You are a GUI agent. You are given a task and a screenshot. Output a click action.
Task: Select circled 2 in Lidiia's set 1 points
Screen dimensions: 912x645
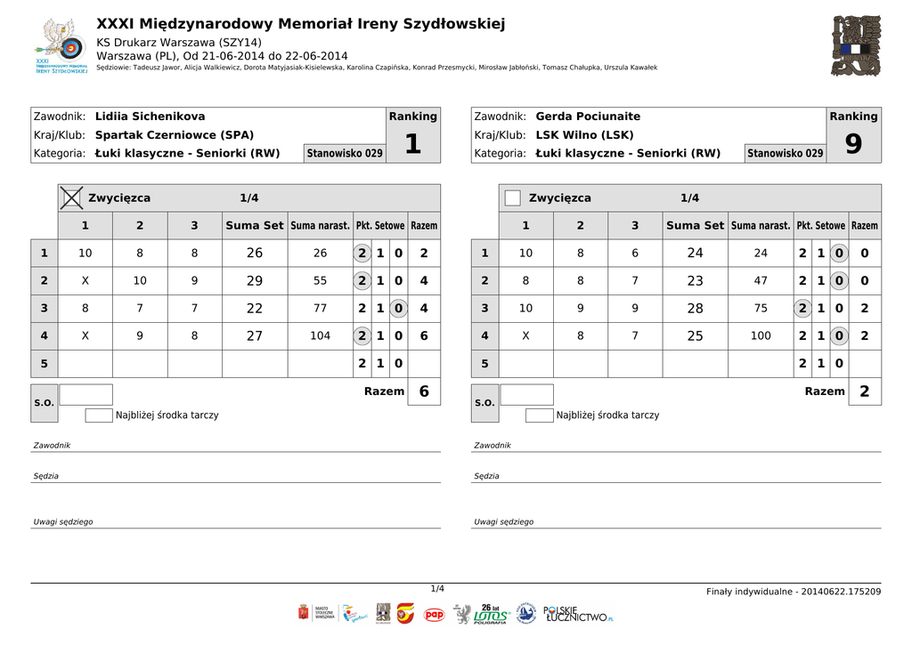(x=362, y=254)
